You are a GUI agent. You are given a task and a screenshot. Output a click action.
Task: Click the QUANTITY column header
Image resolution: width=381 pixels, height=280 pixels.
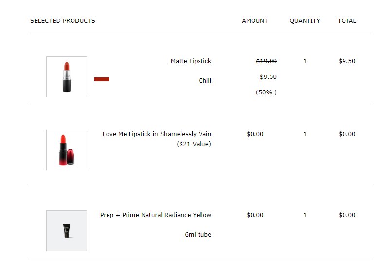tap(305, 21)
